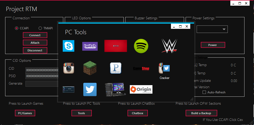Launch Spotify from PC Tools
Image resolution: width=254 pixels, height=125 pixels.
[141, 46]
